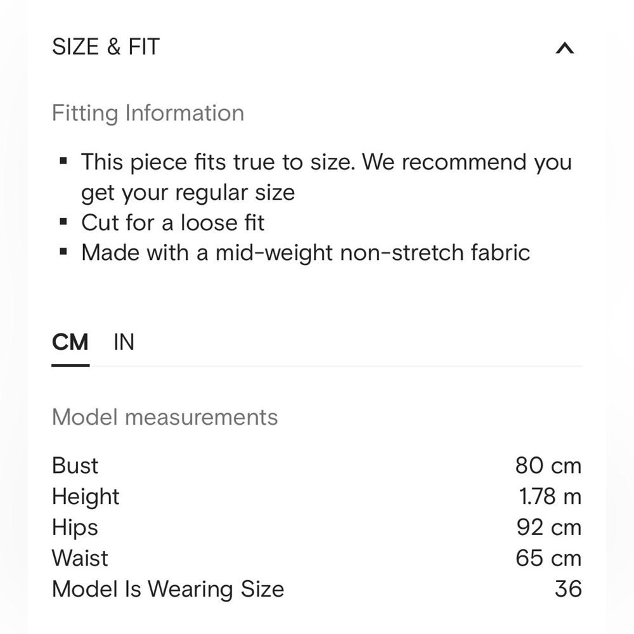Click the Model Is Wearing Size label
Screen dimensions: 634x634
click(x=168, y=589)
